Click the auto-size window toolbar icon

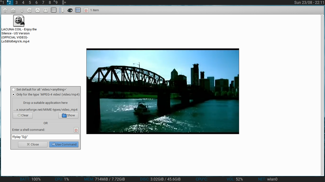[x=46, y=10]
